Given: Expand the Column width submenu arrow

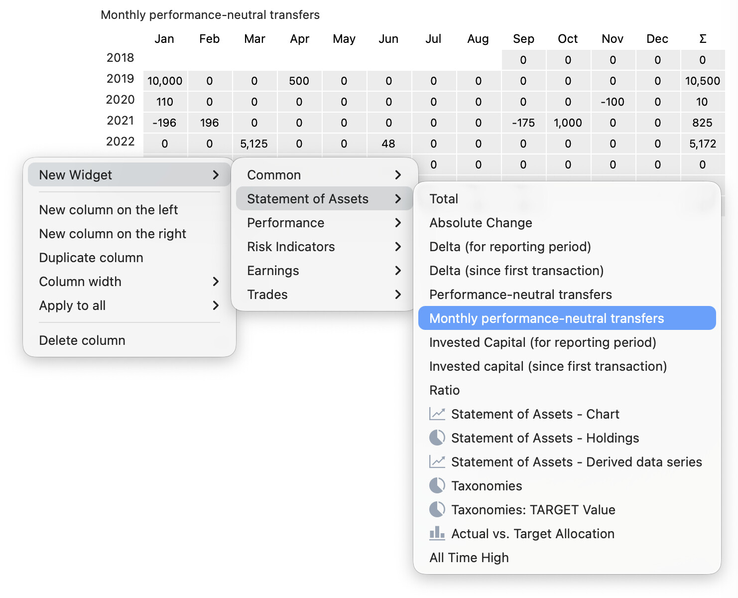Looking at the screenshot, I should click(216, 282).
